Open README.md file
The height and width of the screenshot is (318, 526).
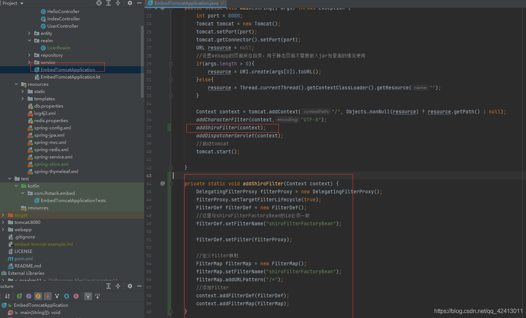pos(27,266)
